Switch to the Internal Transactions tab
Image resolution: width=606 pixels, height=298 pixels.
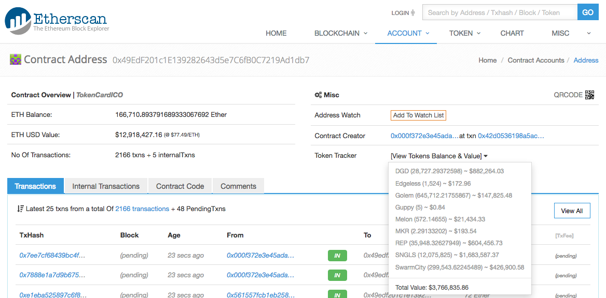[106, 186]
